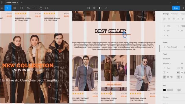Viewport: 185px width, 104px height.
Task: Select the NEW COLLECTION heading on canvas
Action: 28,65
